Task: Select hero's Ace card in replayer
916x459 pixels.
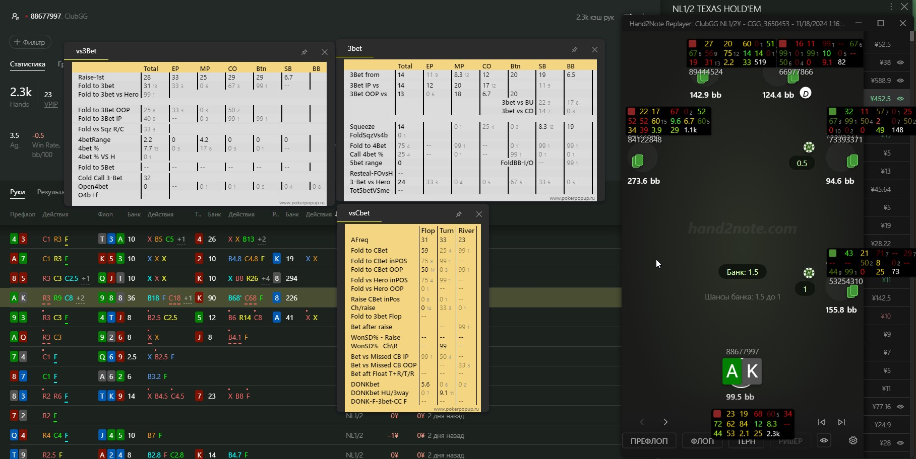Action: point(732,371)
